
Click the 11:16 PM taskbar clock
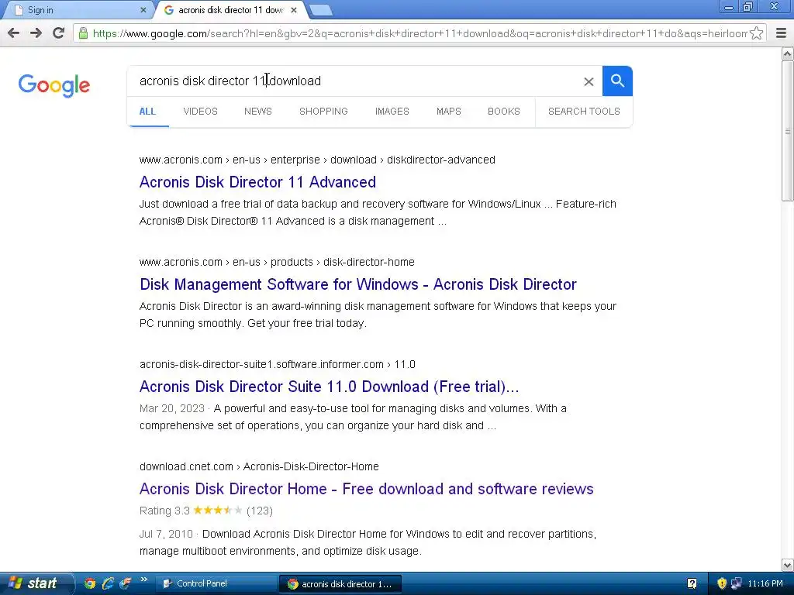point(765,583)
